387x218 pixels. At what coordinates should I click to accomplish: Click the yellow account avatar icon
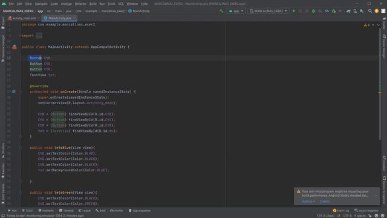tap(377, 11)
